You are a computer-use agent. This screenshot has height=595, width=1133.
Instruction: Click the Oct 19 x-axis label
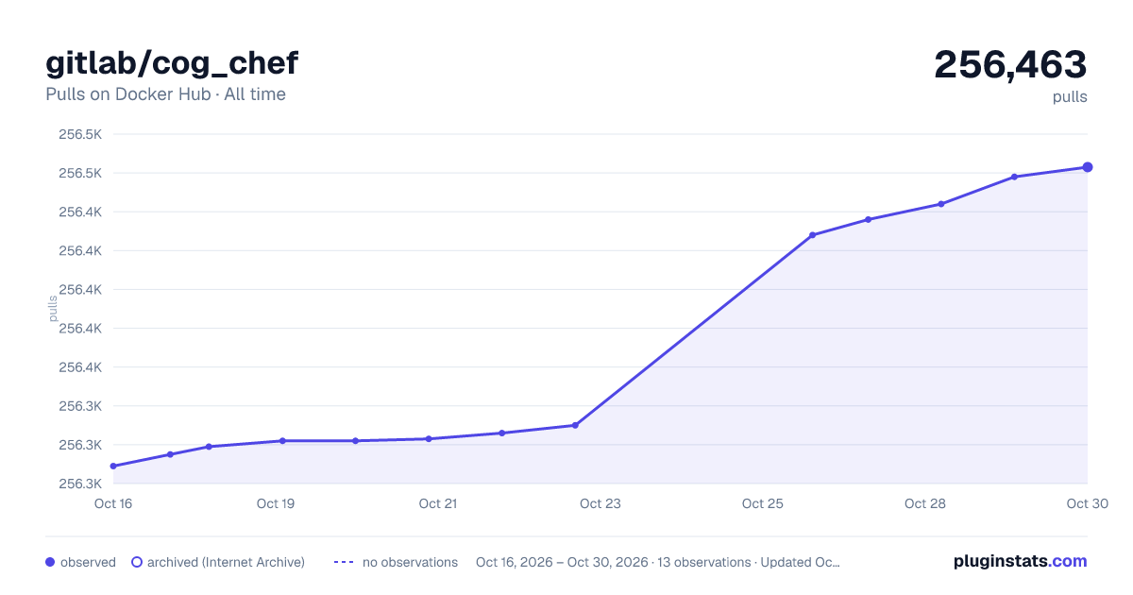(276, 503)
